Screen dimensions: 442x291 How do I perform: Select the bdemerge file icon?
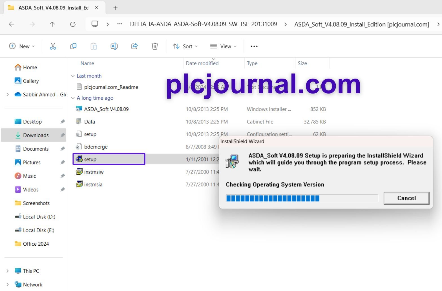[79, 146]
